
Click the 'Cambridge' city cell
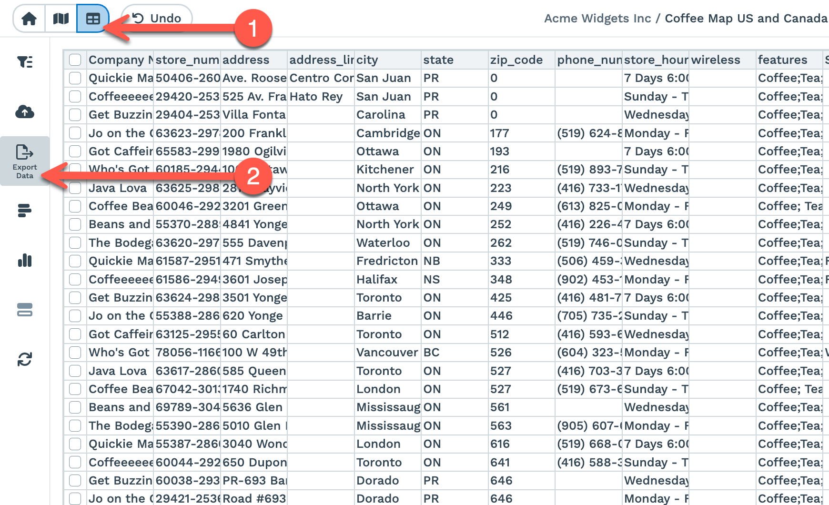pyautogui.click(x=388, y=133)
